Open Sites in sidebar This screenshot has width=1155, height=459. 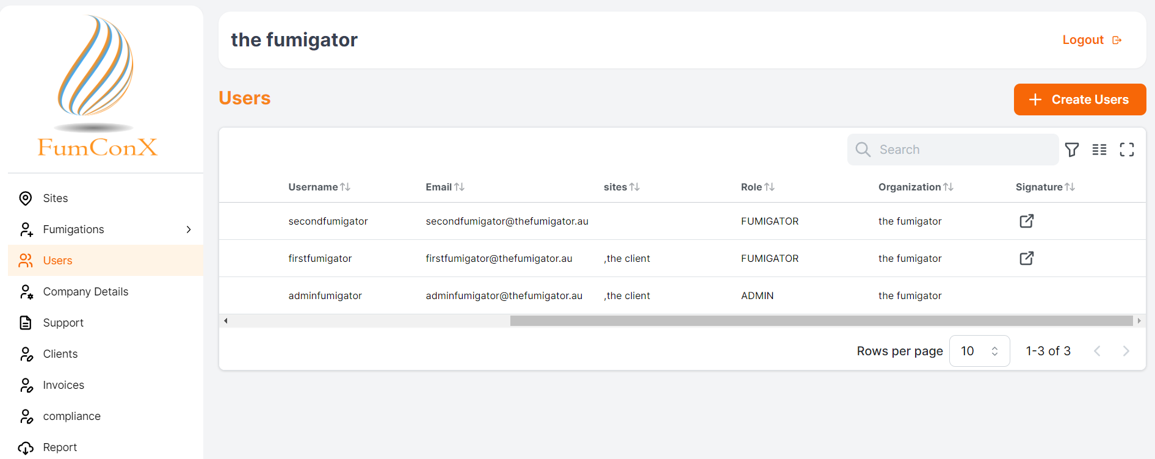[56, 198]
